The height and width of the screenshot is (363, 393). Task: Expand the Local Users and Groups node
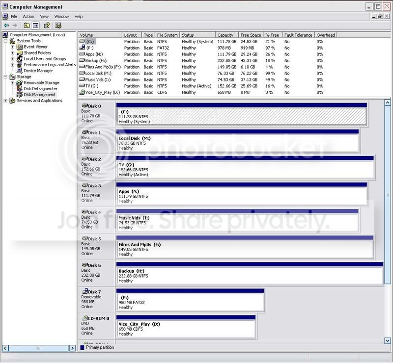[x=12, y=59]
